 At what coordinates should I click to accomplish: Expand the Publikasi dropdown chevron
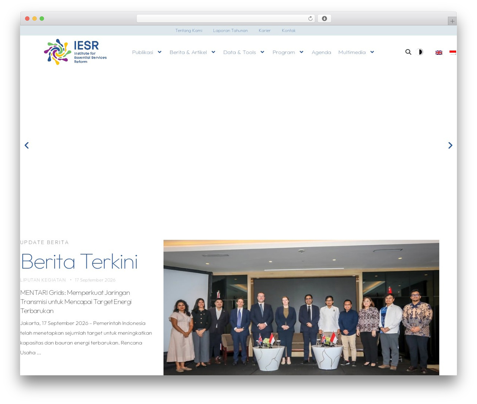coord(159,52)
